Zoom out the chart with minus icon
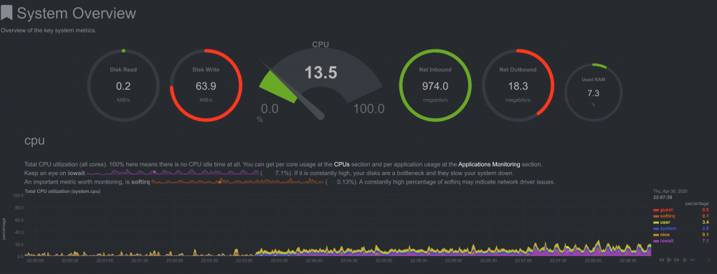717x274 pixels. 693,260
